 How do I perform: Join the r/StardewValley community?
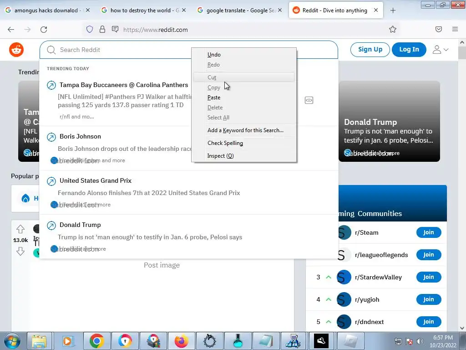[x=429, y=277]
